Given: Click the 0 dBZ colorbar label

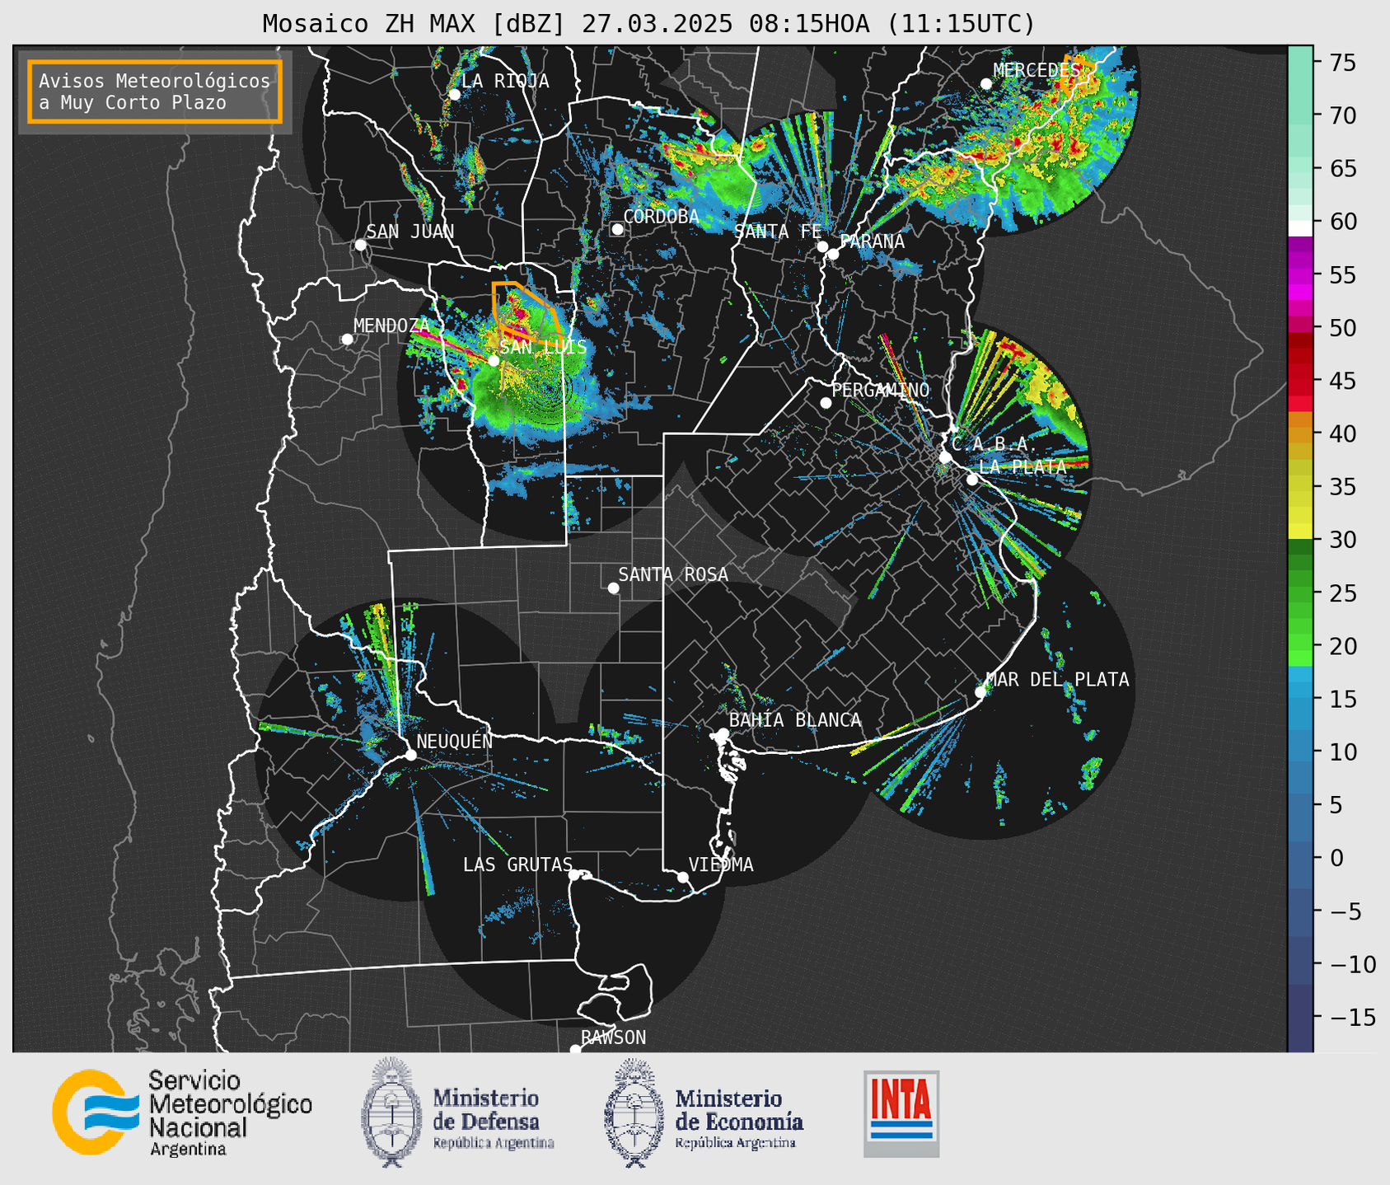Looking at the screenshot, I should [1336, 858].
